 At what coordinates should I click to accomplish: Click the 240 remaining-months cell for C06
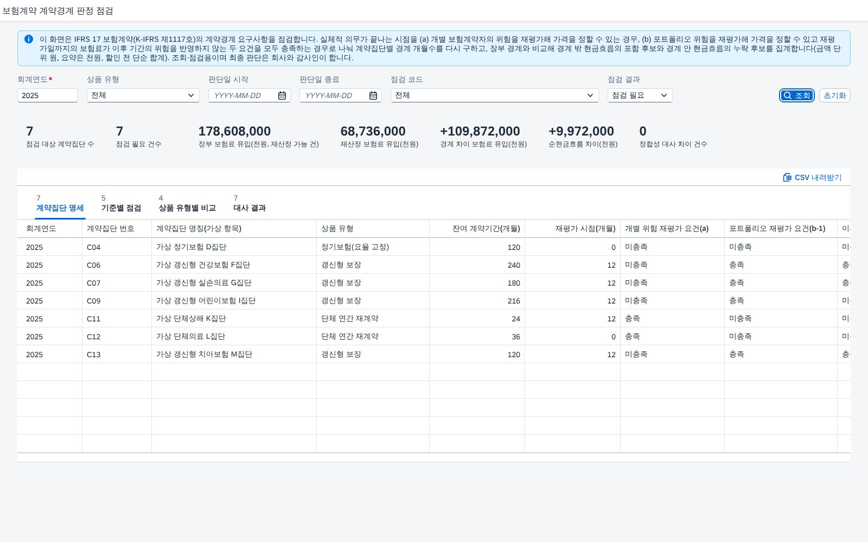pos(477,265)
